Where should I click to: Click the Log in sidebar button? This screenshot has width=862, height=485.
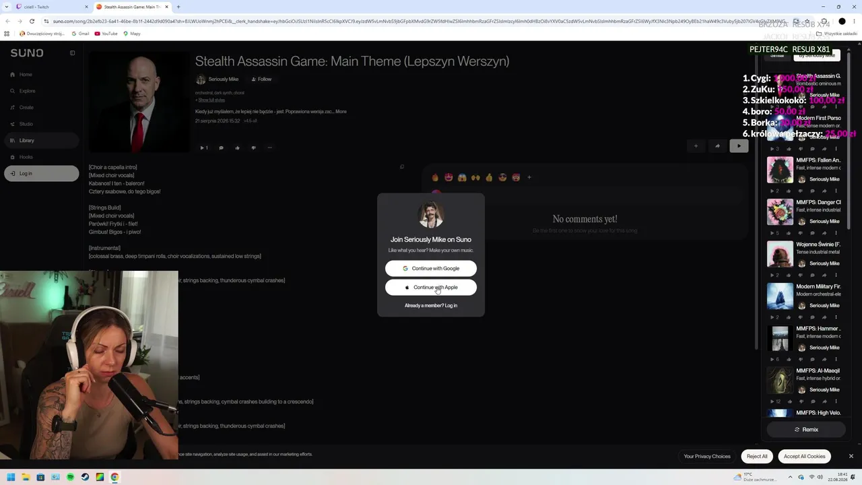tap(41, 173)
